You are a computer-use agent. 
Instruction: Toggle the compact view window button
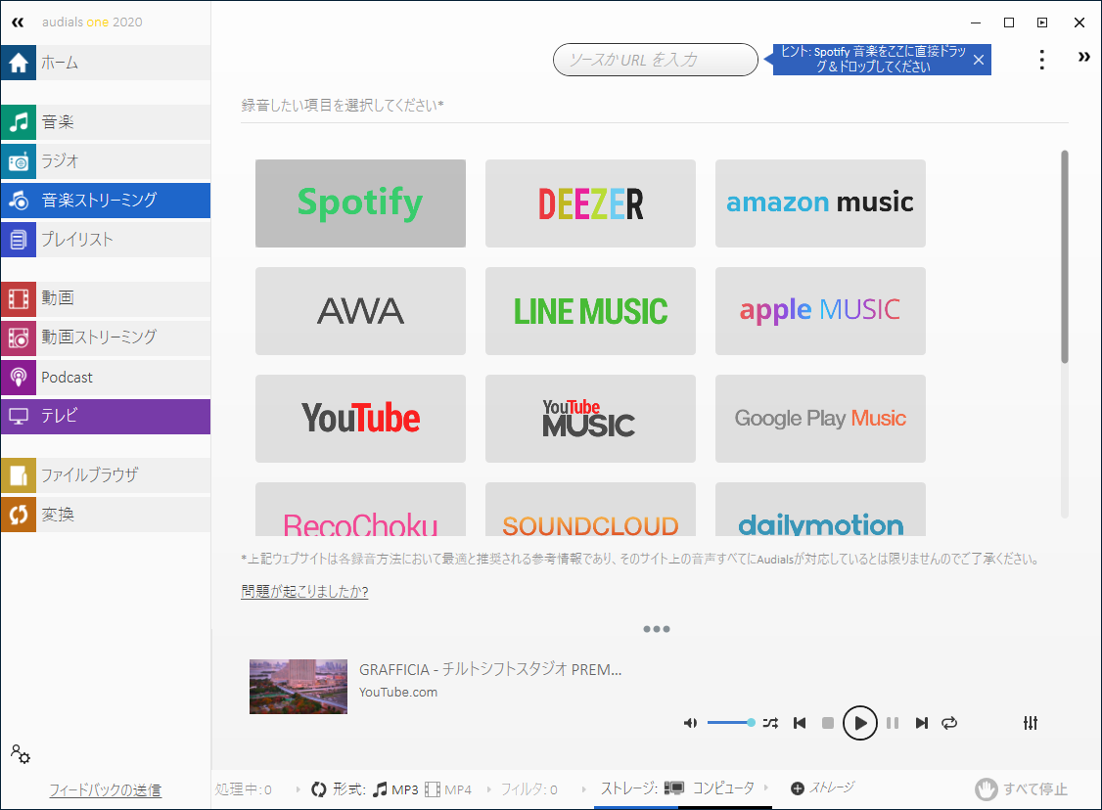coord(1042,22)
